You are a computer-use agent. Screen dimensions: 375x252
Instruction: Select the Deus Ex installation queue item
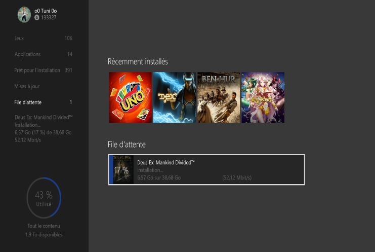(206, 169)
